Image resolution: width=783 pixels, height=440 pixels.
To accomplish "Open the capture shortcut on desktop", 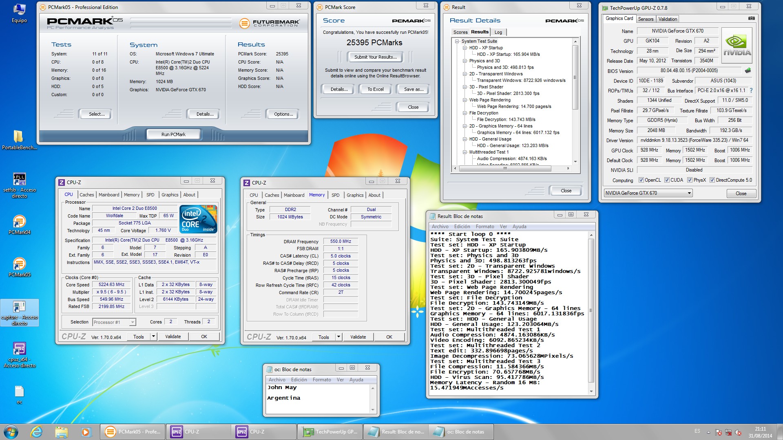I will 19,313.
